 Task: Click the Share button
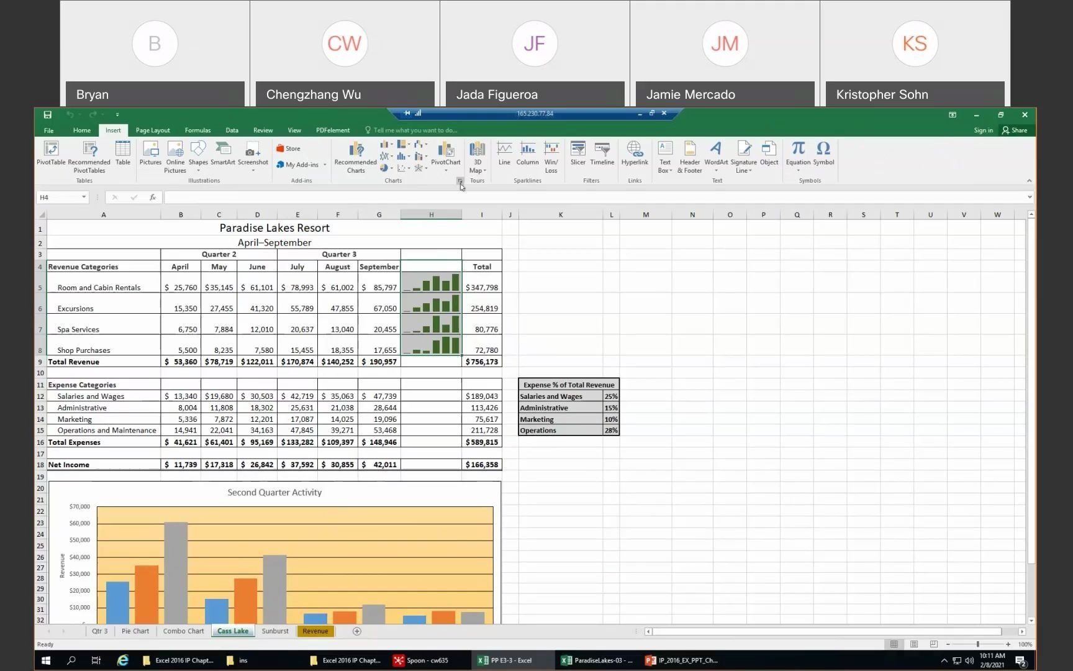click(x=1015, y=130)
